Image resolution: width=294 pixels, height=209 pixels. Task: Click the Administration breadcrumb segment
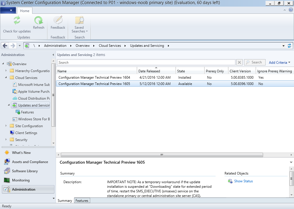[55, 46]
